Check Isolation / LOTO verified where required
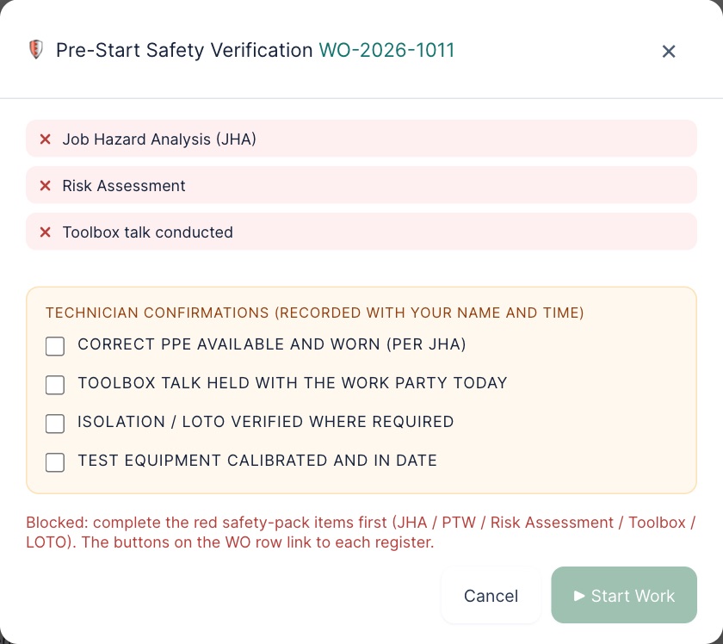 point(55,424)
